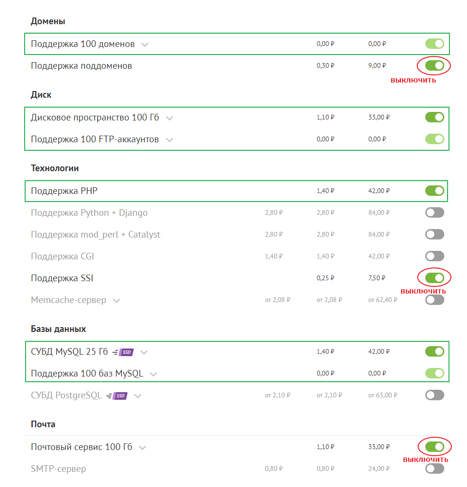Switch off Почтовый сервис 100 Гб

tap(434, 447)
